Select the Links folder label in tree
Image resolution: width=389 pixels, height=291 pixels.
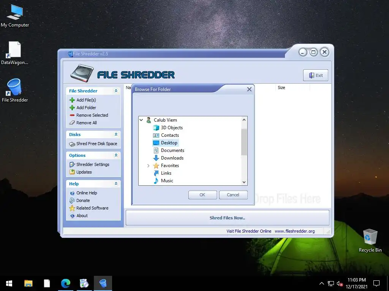166,173
